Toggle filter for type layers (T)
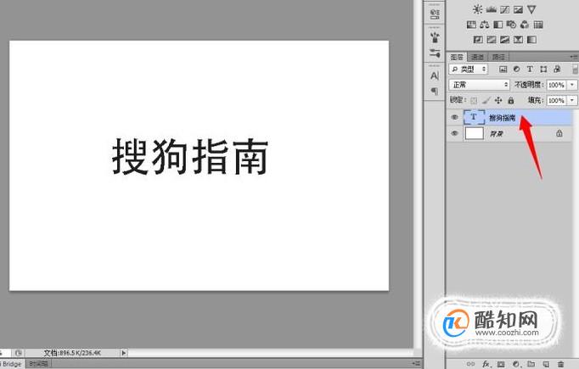The width and height of the screenshot is (579, 369). coord(530,69)
